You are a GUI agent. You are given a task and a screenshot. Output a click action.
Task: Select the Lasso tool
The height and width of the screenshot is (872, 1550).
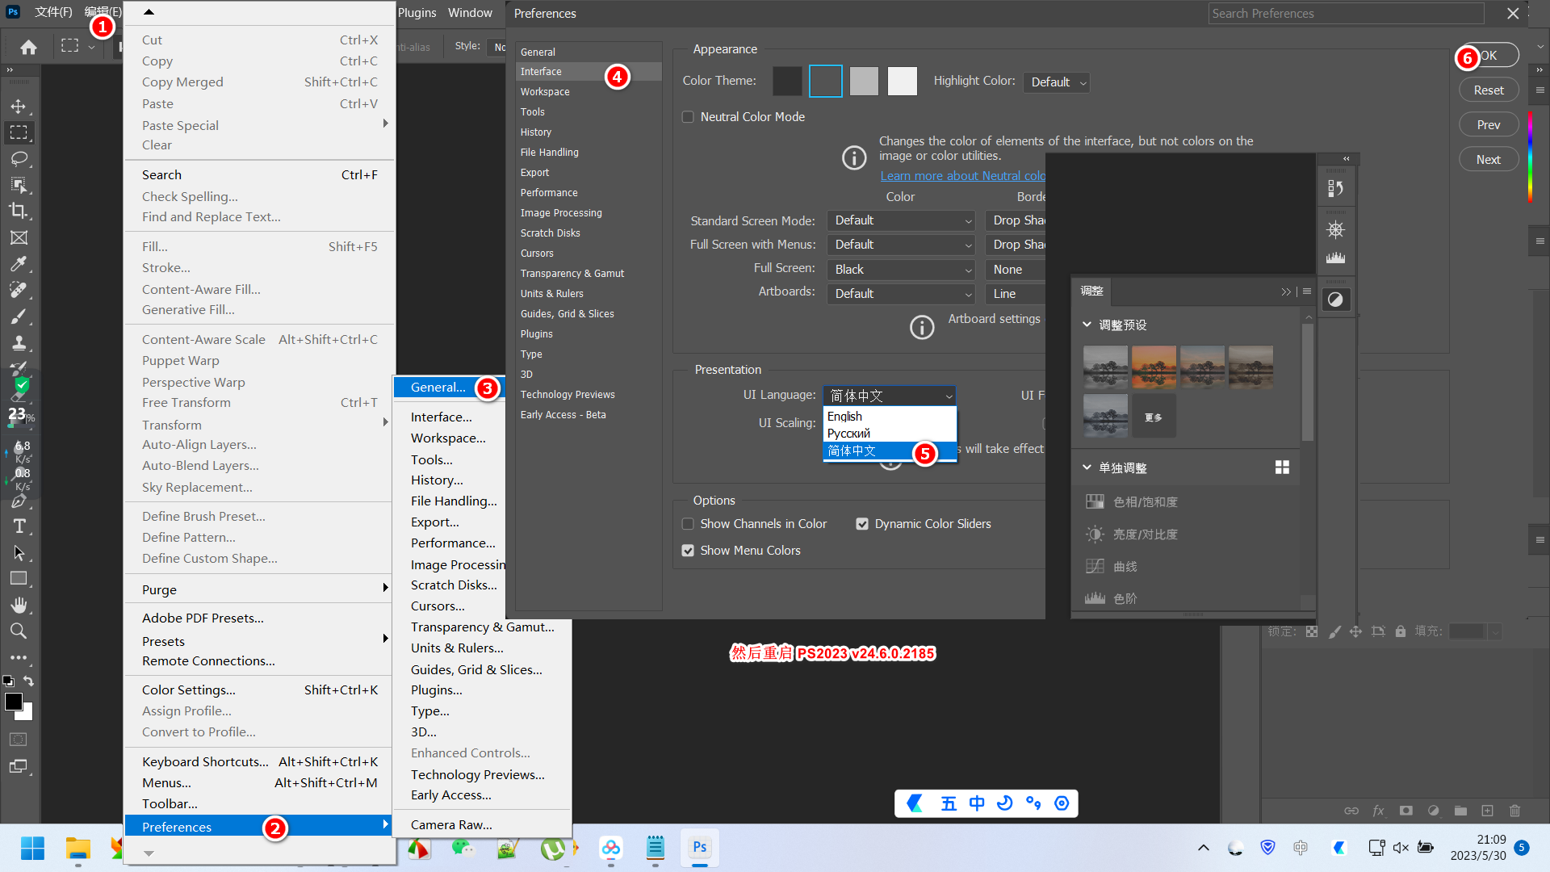click(x=19, y=159)
